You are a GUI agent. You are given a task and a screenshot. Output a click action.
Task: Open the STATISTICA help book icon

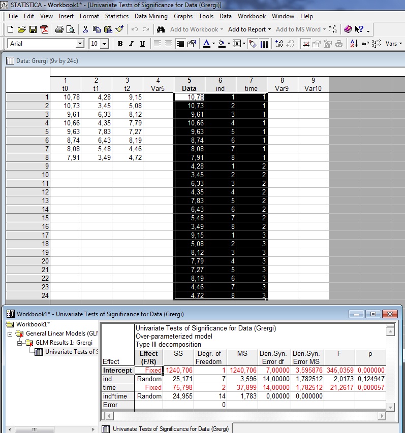coord(348,29)
